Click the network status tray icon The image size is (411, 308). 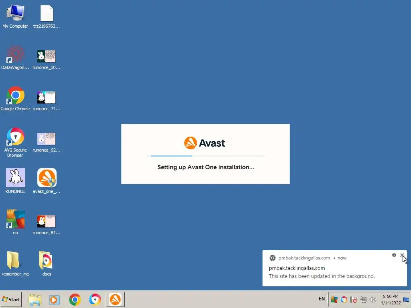(x=363, y=299)
